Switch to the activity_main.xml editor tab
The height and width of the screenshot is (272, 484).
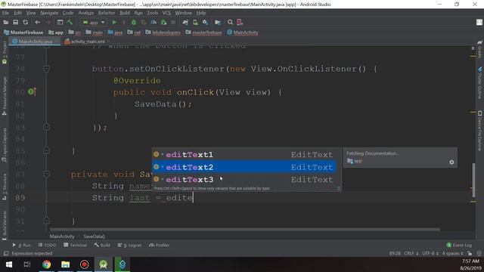[88, 42]
